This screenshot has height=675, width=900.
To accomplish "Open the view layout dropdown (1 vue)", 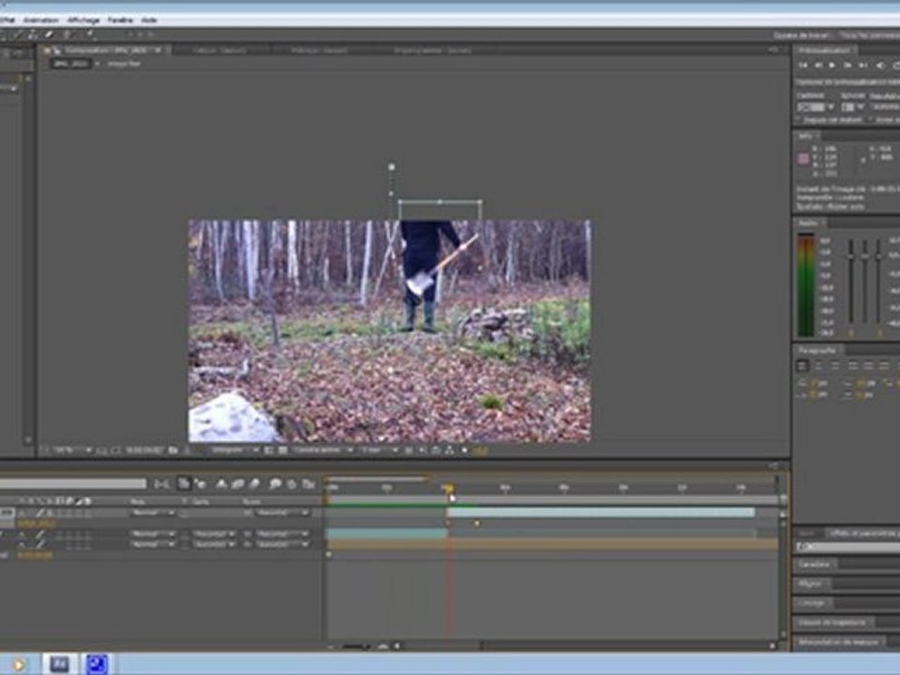I will (x=379, y=451).
